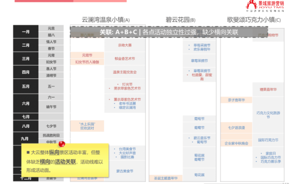
Task: Select the 一月 month cell
Action: coord(26,32)
